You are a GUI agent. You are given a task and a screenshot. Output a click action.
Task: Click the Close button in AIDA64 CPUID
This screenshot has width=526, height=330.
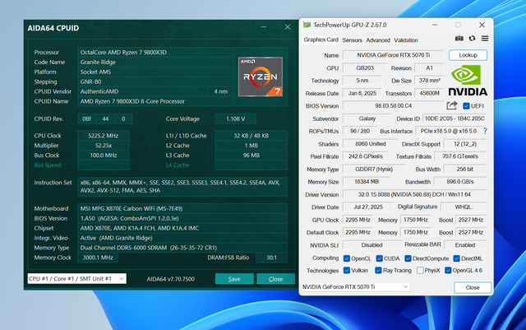pos(276,279)
